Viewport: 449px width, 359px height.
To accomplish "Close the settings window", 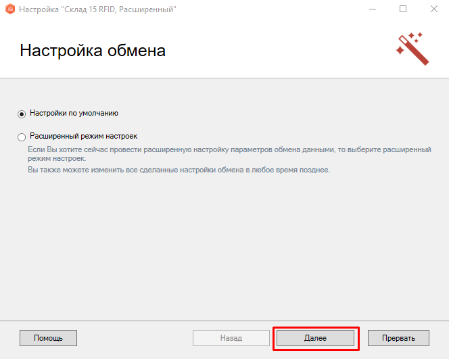I will pyautogui.click(x=434, y=9).
